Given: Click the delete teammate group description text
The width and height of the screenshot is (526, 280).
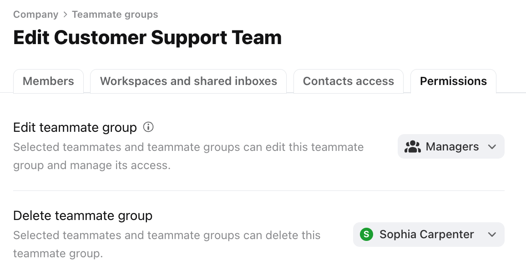Looking at the screenshot, I should pyautogui.click(x=167, y=244).
